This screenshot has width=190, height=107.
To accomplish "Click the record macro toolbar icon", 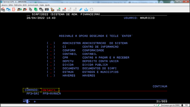I will tap(64, 9).
